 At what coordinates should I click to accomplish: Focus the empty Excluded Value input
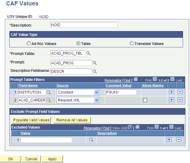[46, 140]
